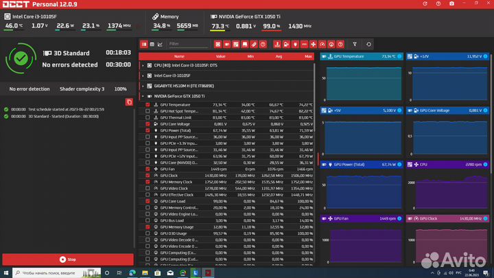This screenshot has width=494, height=278.
Task: Open File Explorer from the taskbar
Action: coord(145,273)
